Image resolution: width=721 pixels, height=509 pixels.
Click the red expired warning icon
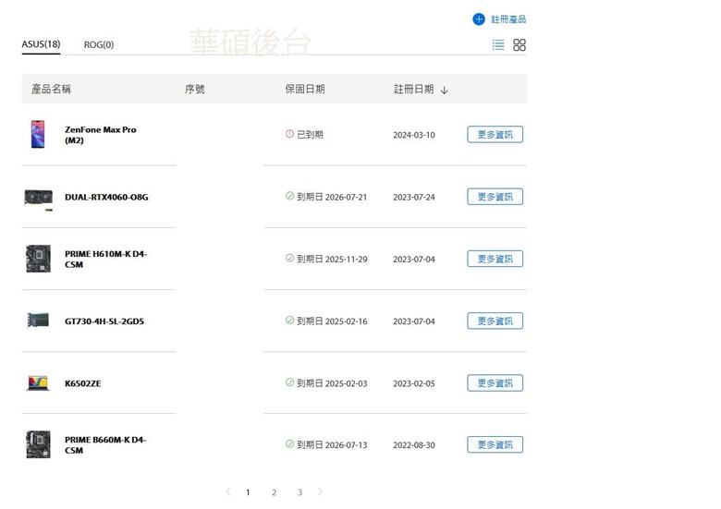pyautogui.click(x=289, y=134)
